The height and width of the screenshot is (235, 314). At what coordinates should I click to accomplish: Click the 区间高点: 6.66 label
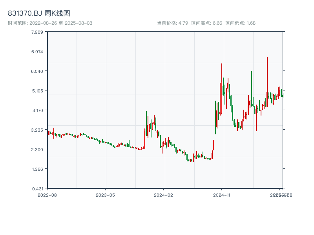point(207,23)
